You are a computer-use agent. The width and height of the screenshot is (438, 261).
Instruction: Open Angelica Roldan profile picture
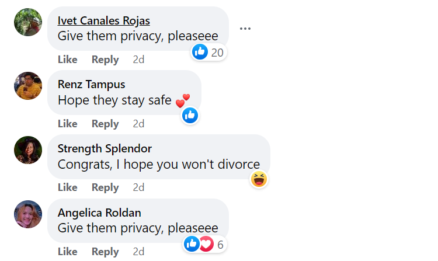pos(28,214)
